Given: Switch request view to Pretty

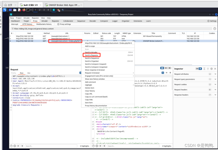Looking at the screenshot, I should tap(14, 73).
